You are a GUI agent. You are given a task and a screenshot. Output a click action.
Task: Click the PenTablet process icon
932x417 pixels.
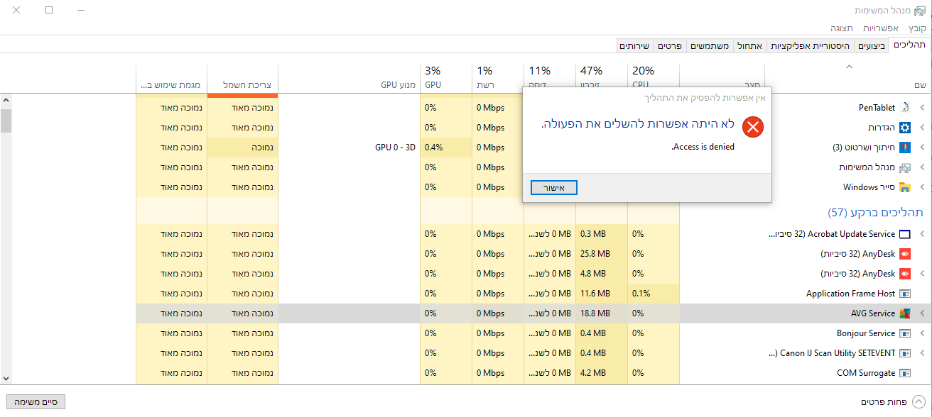tap(904, 108)
